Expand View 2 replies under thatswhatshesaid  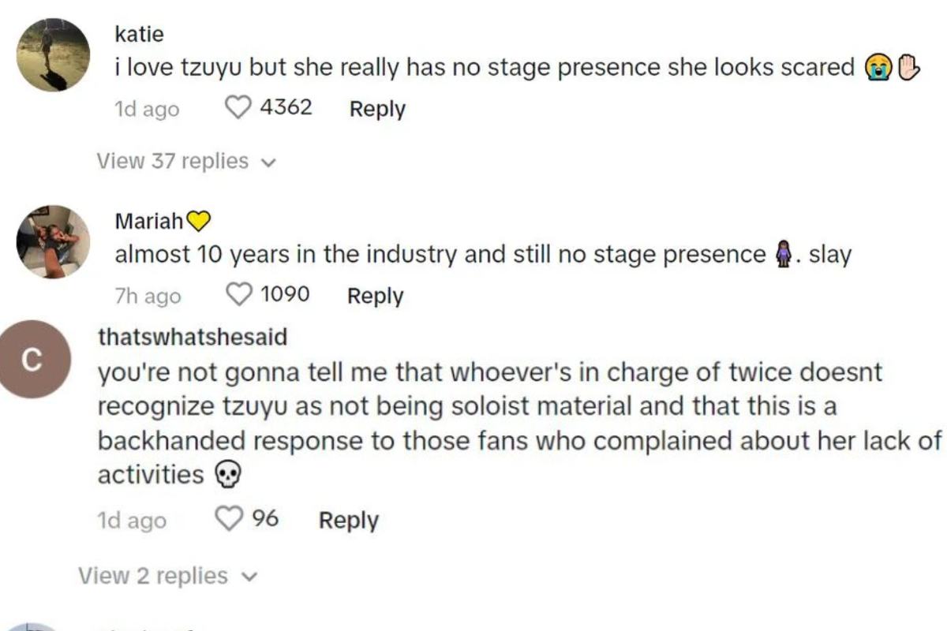pos(152,576)
